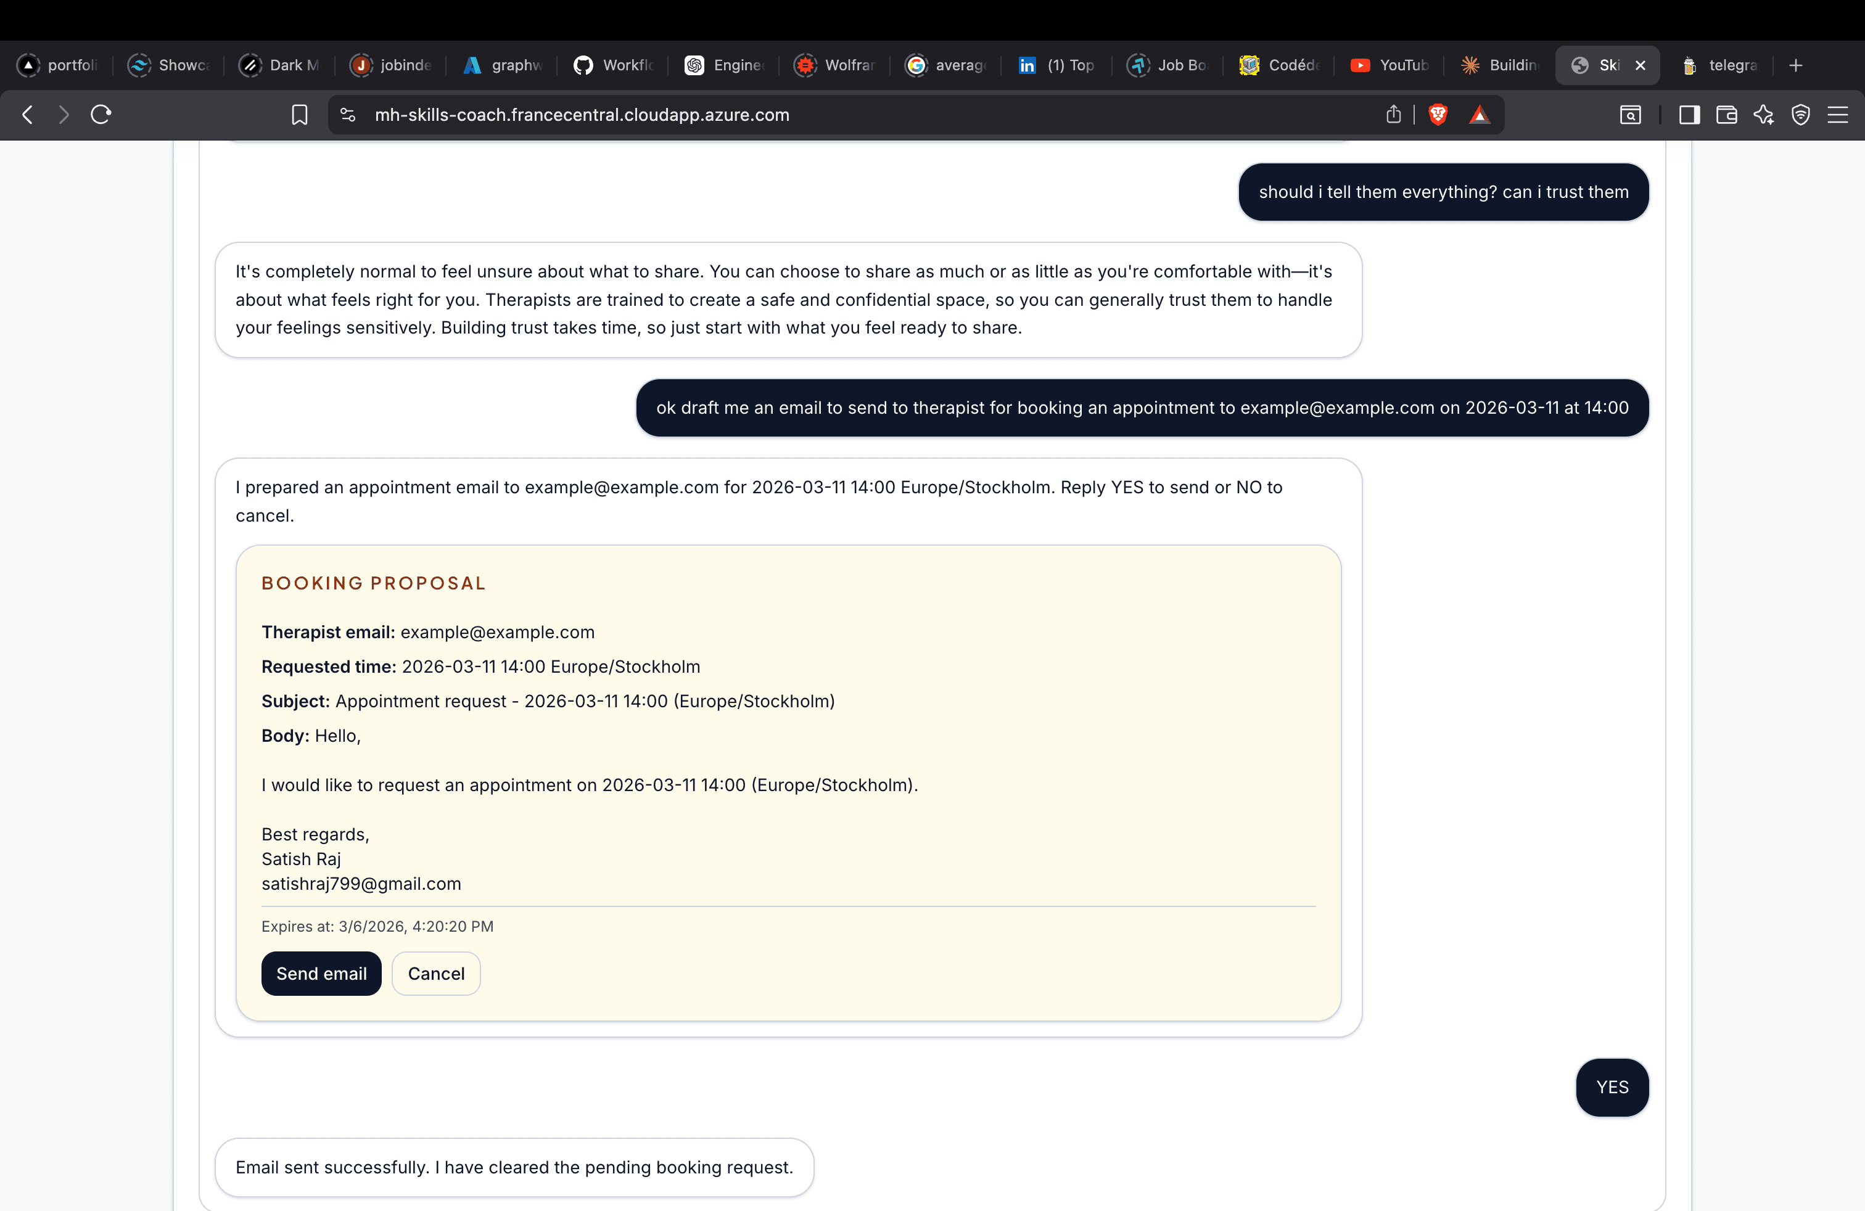Click the forward navigation arrow
Screen dimensions: 1865x1211
click(64, 114)
